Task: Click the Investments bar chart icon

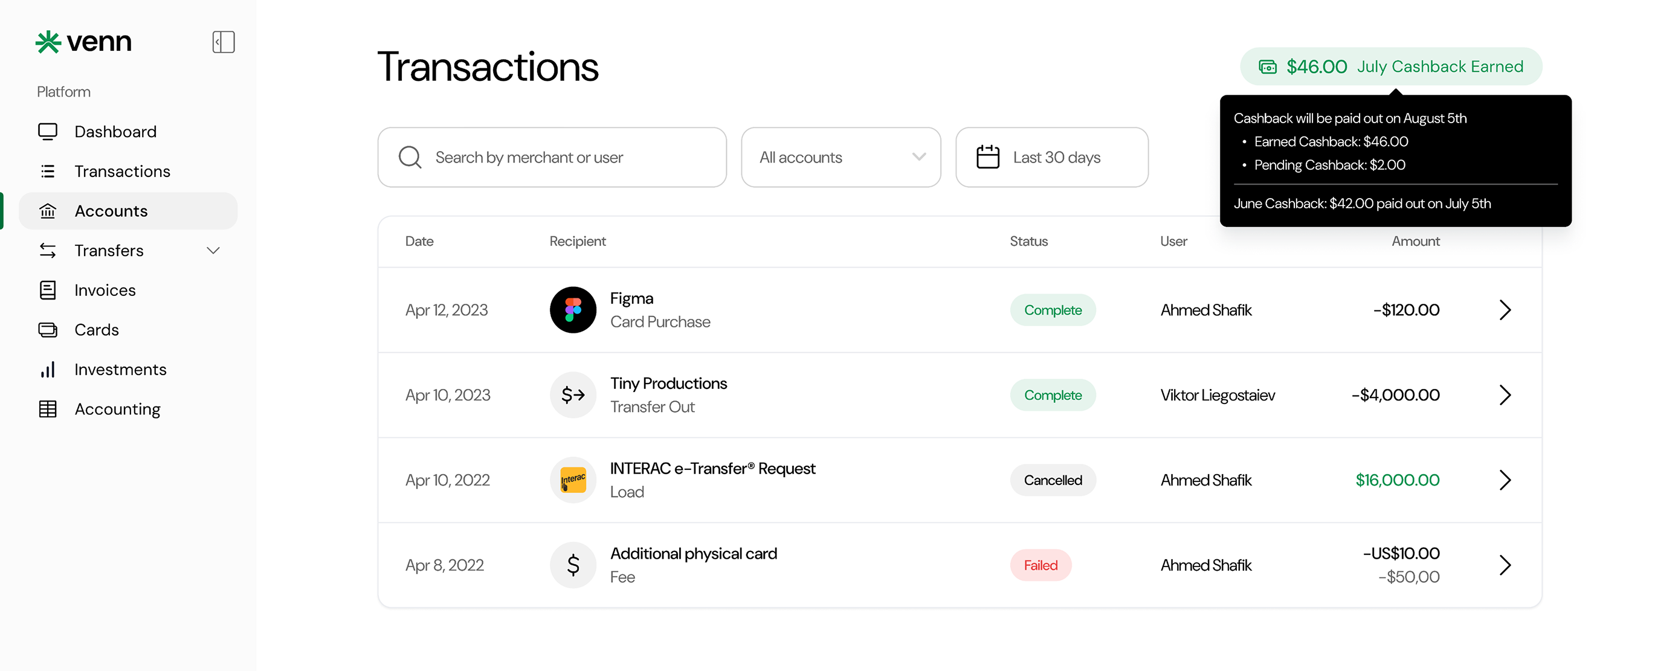Action: [x=48, y=370]
